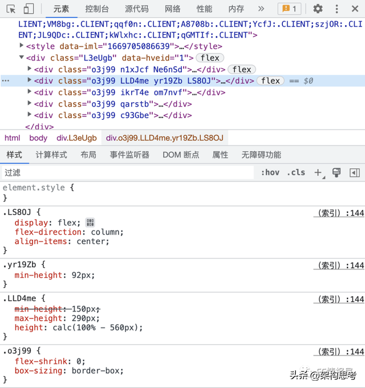Viewport: 365px width, 388px height.
Task: Open the 网络 tab
Action: point(172,9)
